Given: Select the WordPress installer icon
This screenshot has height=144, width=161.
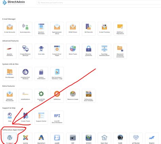Looking at the screenshot, I should pos(10,138).
